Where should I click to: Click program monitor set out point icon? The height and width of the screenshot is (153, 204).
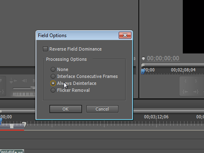[196, 81]
